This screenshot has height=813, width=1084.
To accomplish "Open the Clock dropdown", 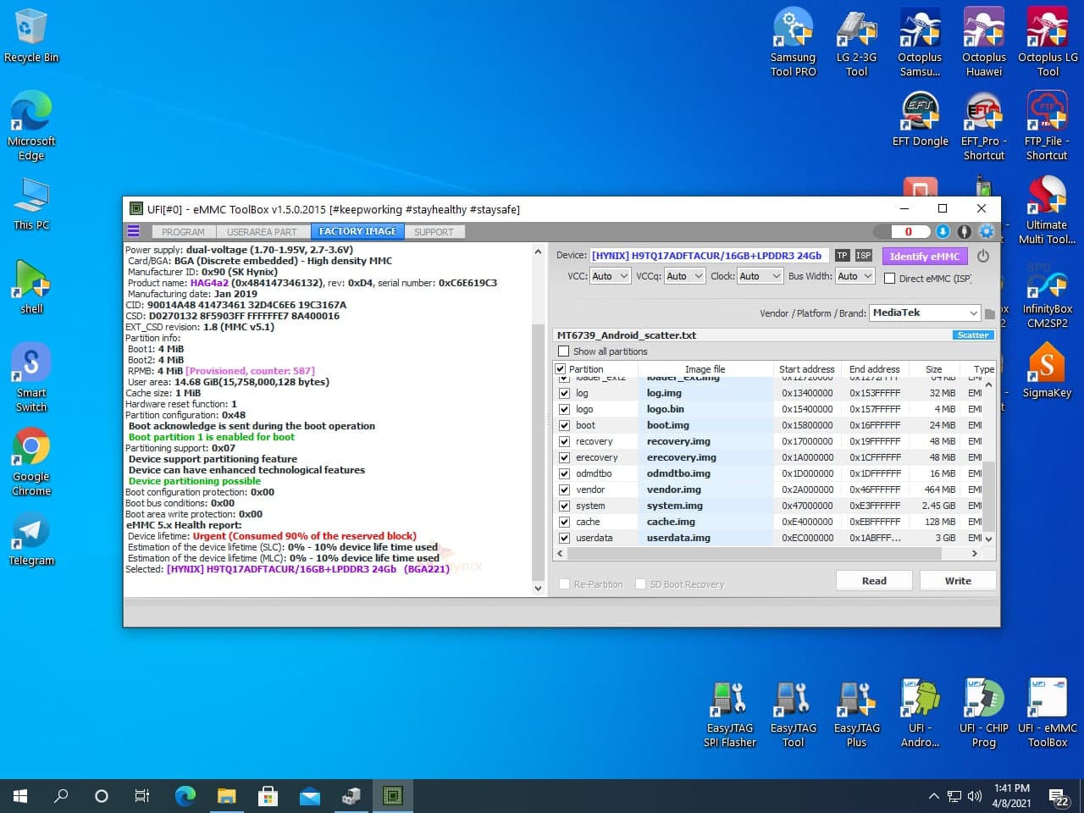I will [x=760, y=276].
